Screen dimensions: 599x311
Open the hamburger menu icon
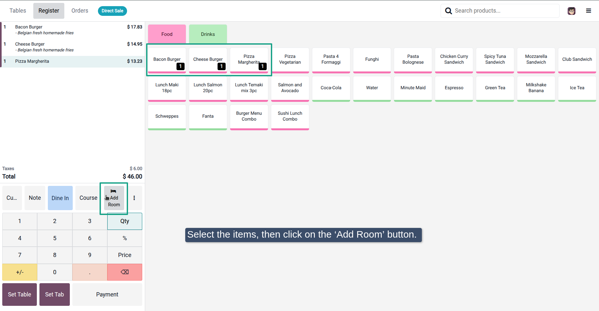(589, 11)
